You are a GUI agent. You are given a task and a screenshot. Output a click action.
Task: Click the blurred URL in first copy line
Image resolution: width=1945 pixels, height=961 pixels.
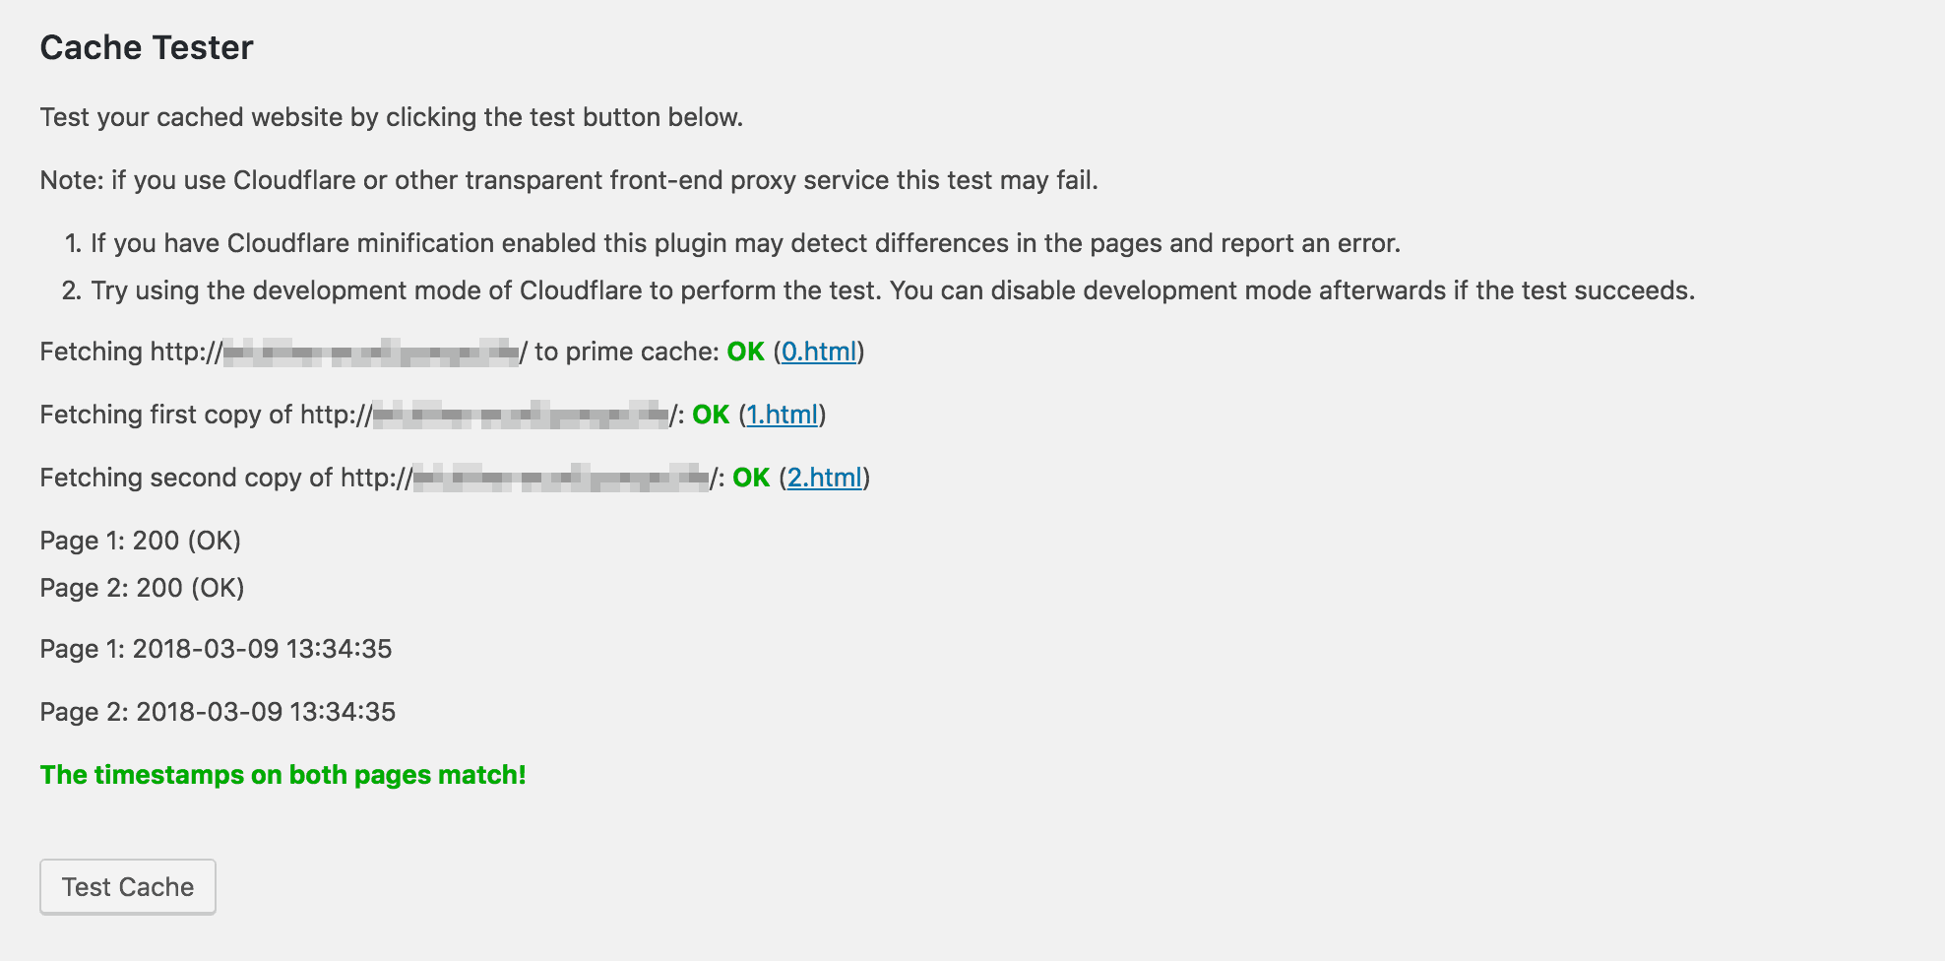click(522, 415)
